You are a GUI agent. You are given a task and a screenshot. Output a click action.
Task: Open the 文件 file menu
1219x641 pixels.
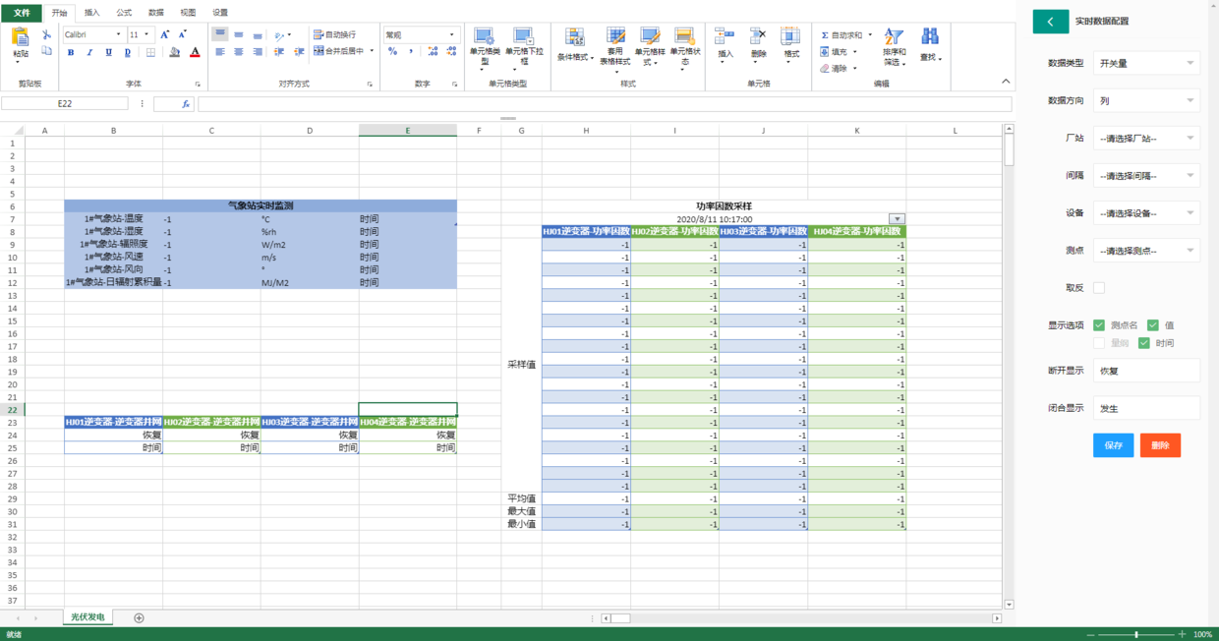(x=22, y=13)
